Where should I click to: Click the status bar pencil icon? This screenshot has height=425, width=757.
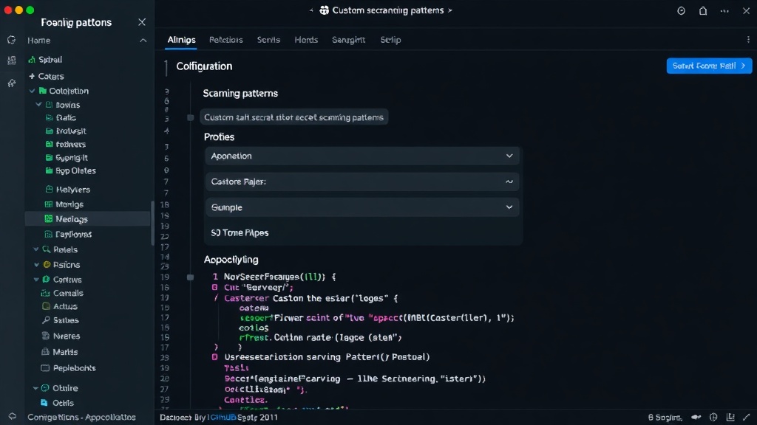click(x=747, y=418)
